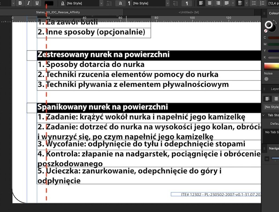Open the Navigator panel tab
Image resolution: width=279 pixels, height=212 pixels.
[x=274, y=148]
